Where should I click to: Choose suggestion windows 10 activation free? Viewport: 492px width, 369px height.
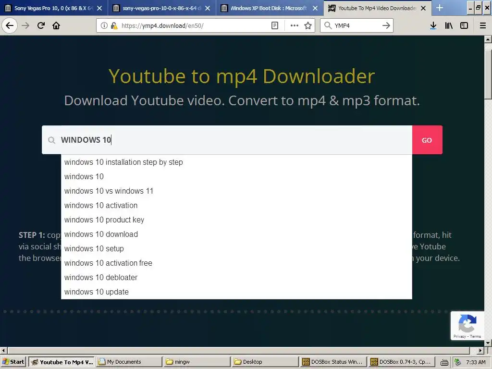tap(236, 263)
